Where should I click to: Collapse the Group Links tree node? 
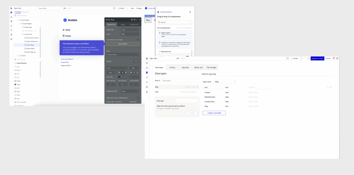21,34
